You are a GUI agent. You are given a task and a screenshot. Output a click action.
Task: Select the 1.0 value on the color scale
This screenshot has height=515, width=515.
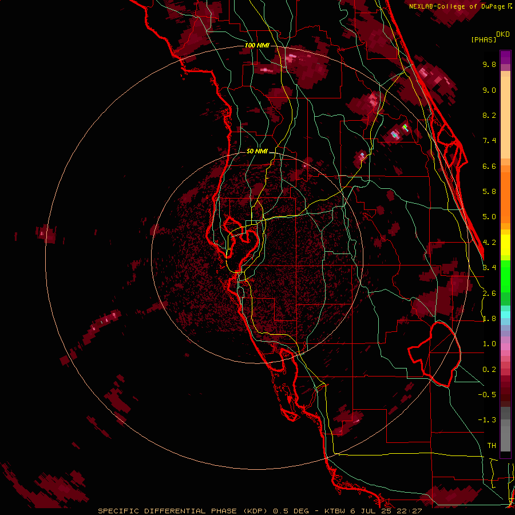pyautogui.click(x=489, y=344)
